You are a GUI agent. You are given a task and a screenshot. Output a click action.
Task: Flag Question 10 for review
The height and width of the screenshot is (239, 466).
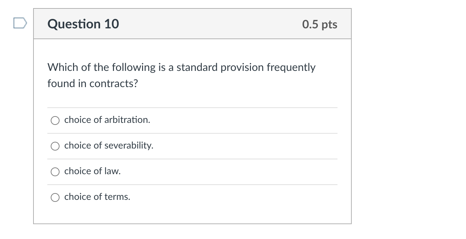coord(20,24)
